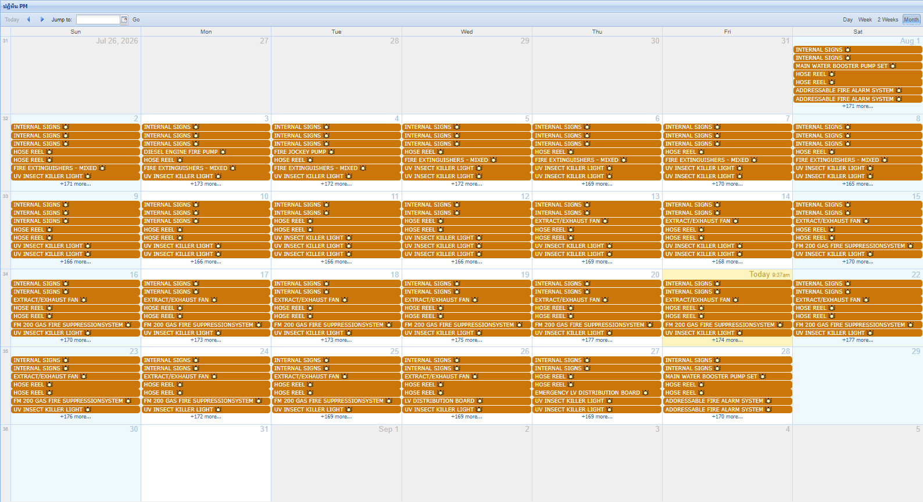Show the +175 more events on Aug 19
The width and height of the screenshot is (923, 502).
click(466, 340)
